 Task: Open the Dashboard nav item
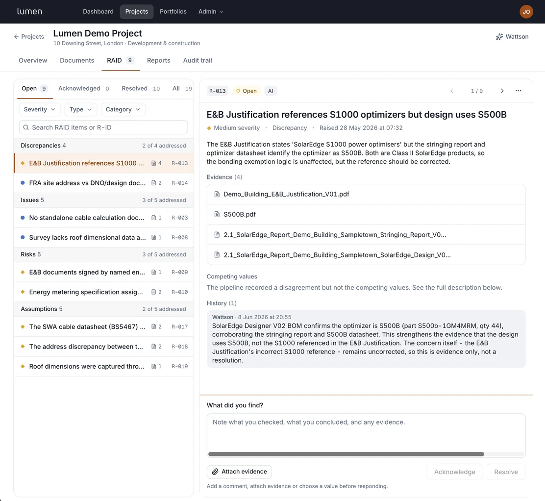[x=98, y=11]
